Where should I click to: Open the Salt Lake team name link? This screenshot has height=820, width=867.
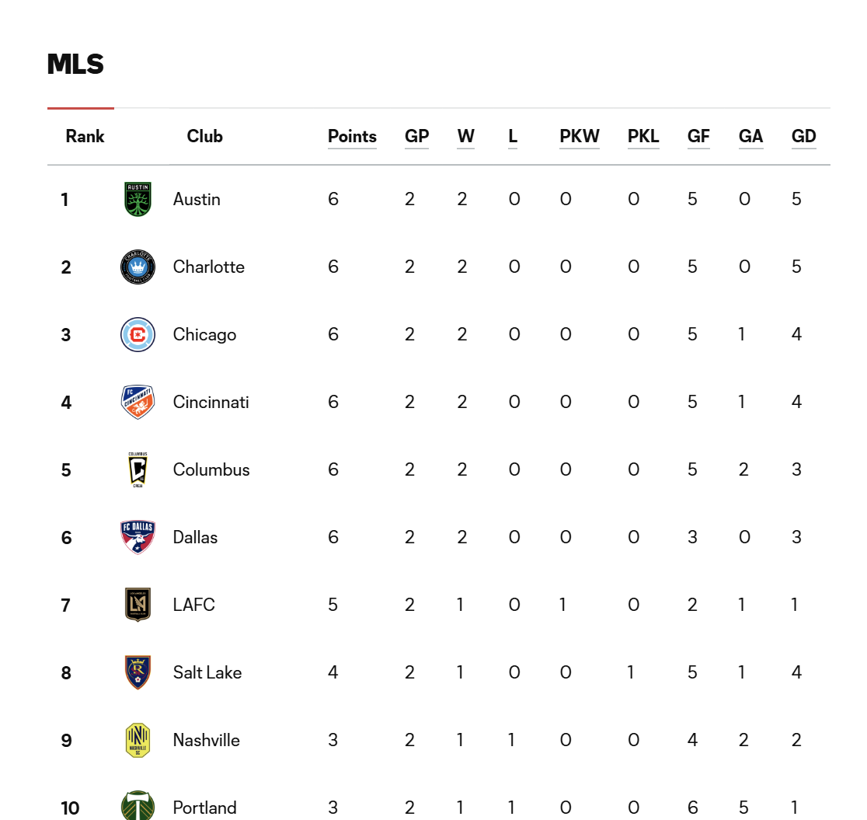(x=207, y=673)
